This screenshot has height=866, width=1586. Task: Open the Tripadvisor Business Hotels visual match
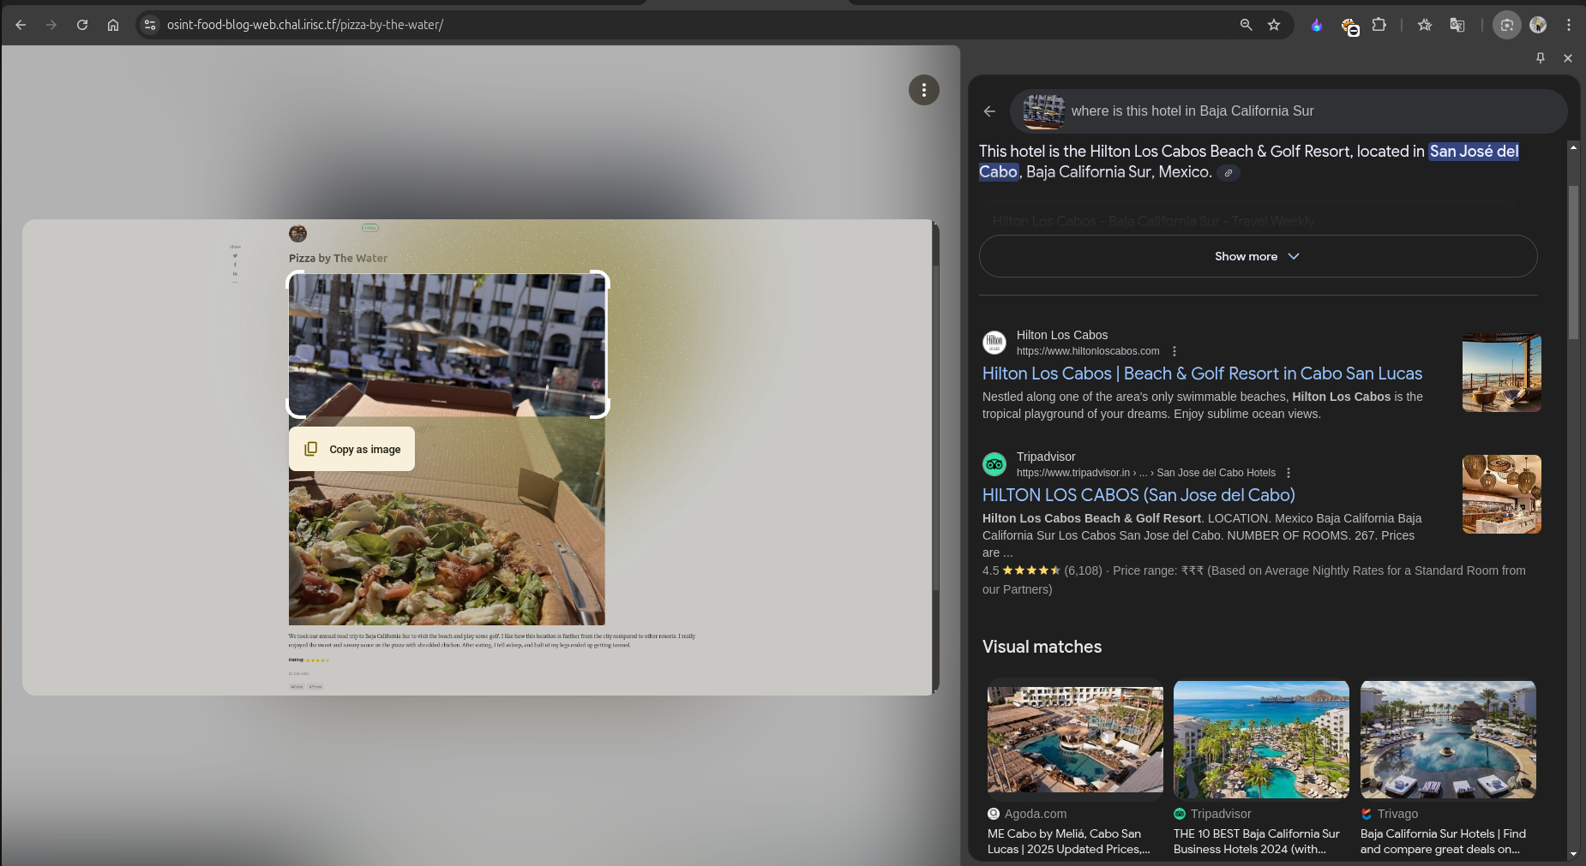pyautogui.click(x=1261, y=768)
